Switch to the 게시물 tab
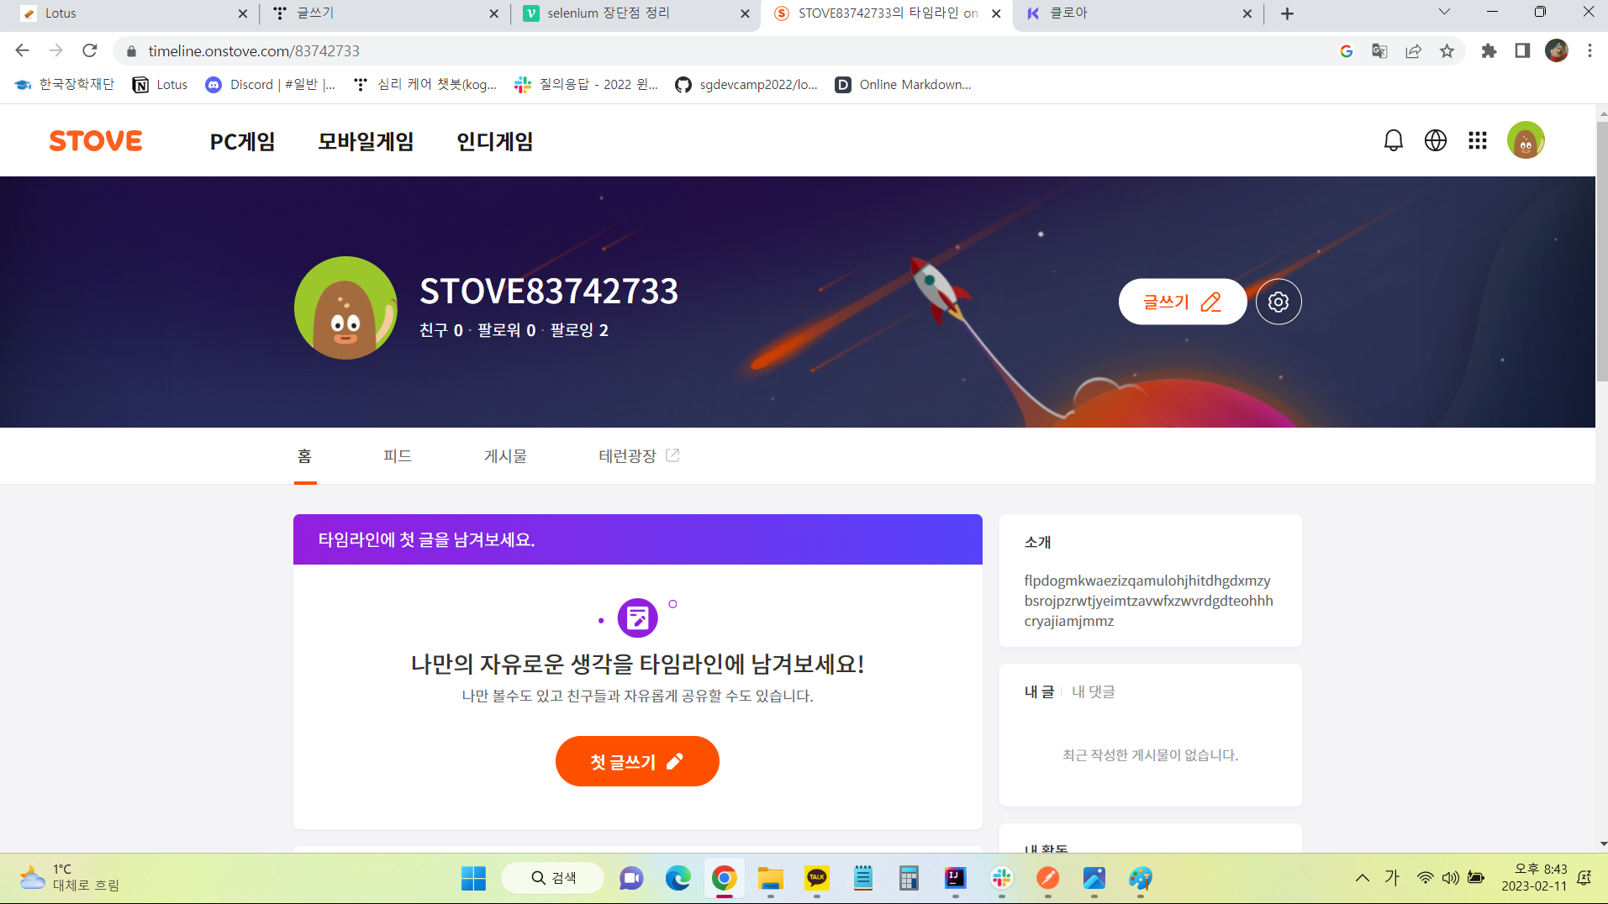 pos(505,456)
